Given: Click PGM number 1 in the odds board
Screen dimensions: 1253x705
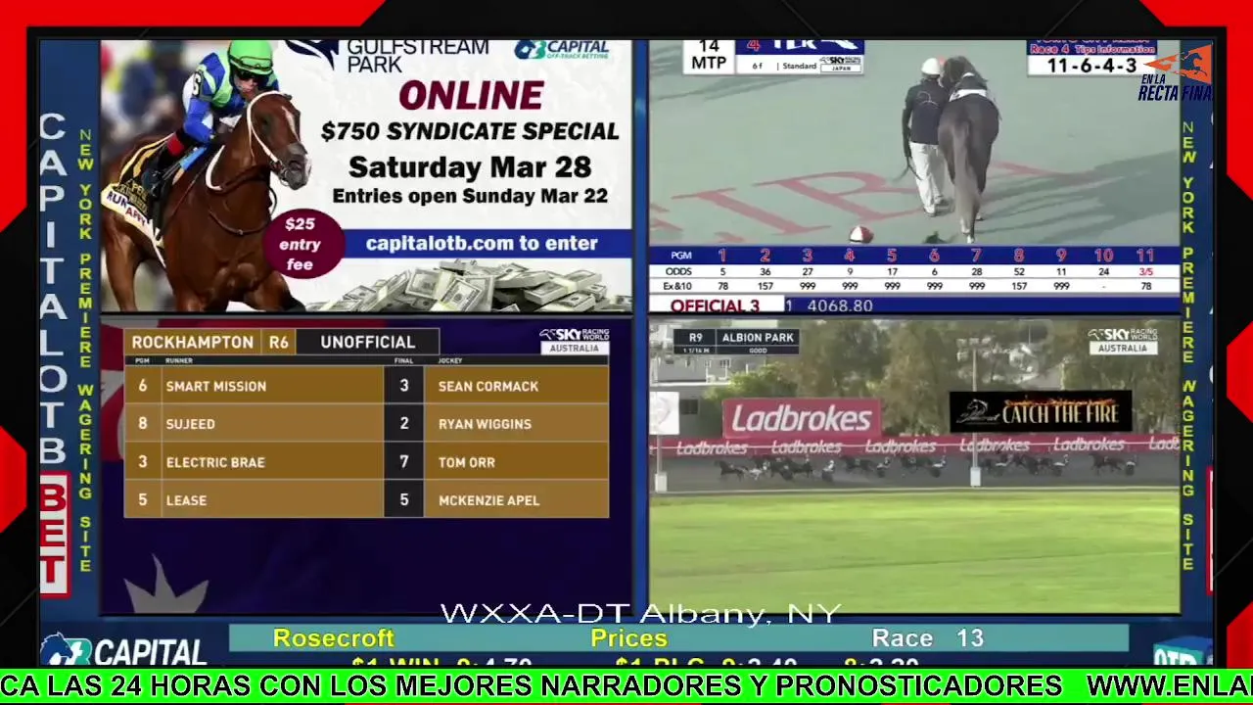Looking at the screenshot, I should [722, 256].
